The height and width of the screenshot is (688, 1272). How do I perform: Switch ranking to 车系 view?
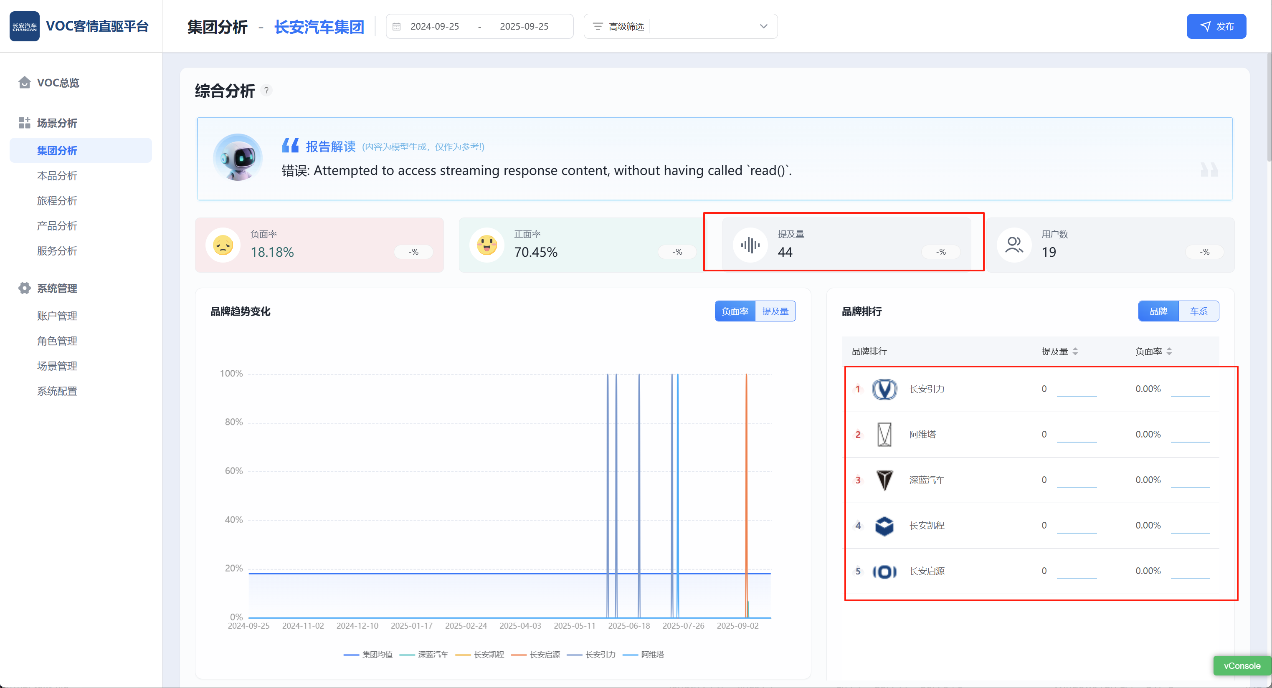(1198, 311)
